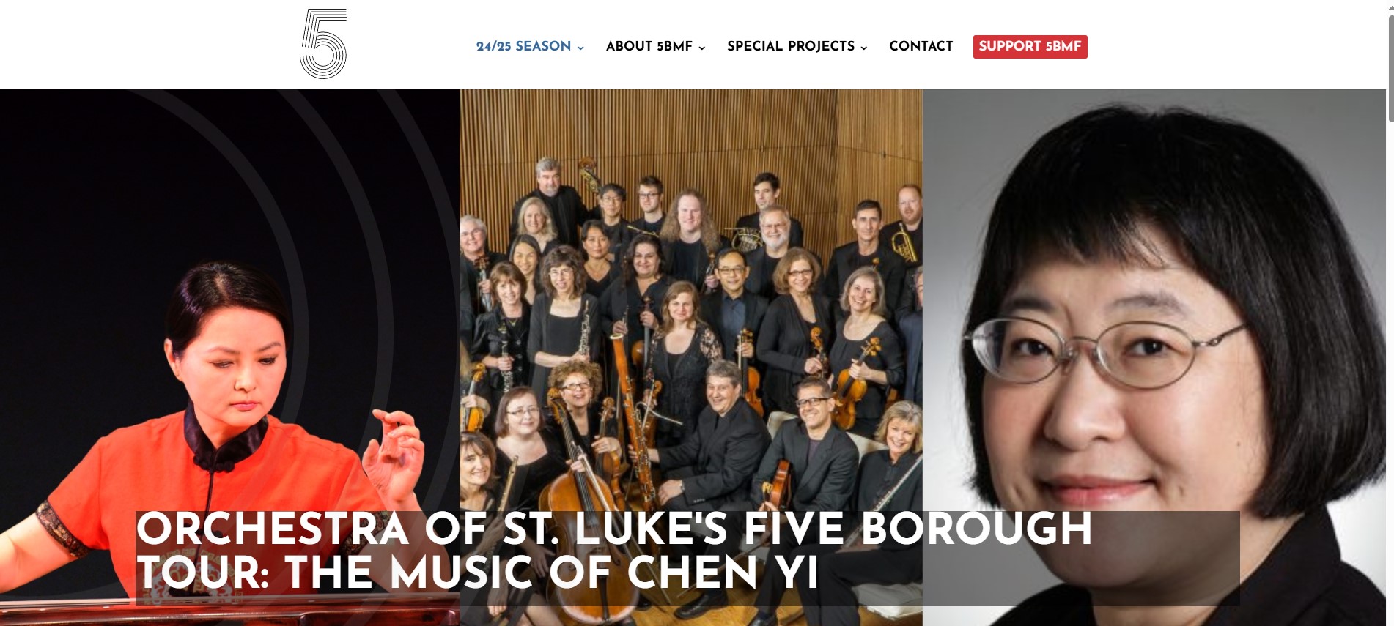This screenshot has height=626, width=1394.
Task: Expand the chevron beside Special Projects
Action: (x=863, y=48)
